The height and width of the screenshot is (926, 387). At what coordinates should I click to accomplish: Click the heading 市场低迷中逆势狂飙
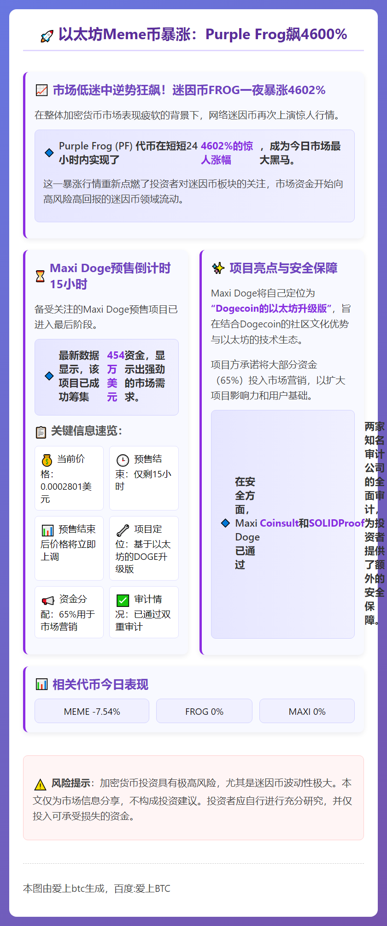pos(189,90)
